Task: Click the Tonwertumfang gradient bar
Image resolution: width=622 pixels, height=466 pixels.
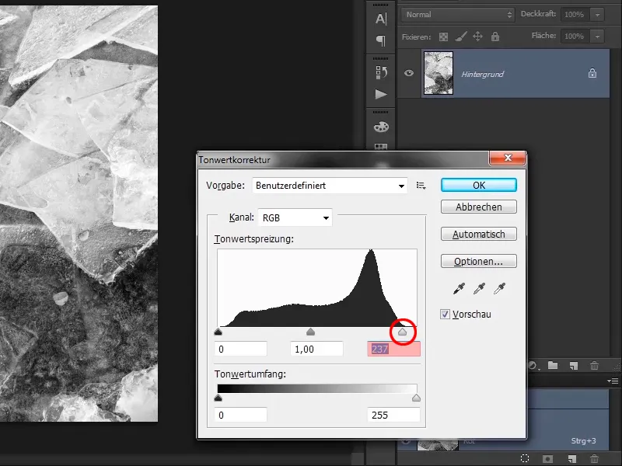Action: tap(317, 388)
